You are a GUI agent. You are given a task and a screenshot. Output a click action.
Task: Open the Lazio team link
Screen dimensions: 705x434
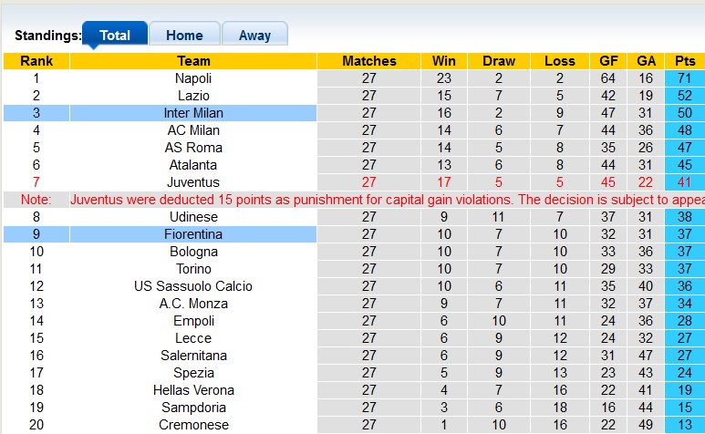click(193, 96)
